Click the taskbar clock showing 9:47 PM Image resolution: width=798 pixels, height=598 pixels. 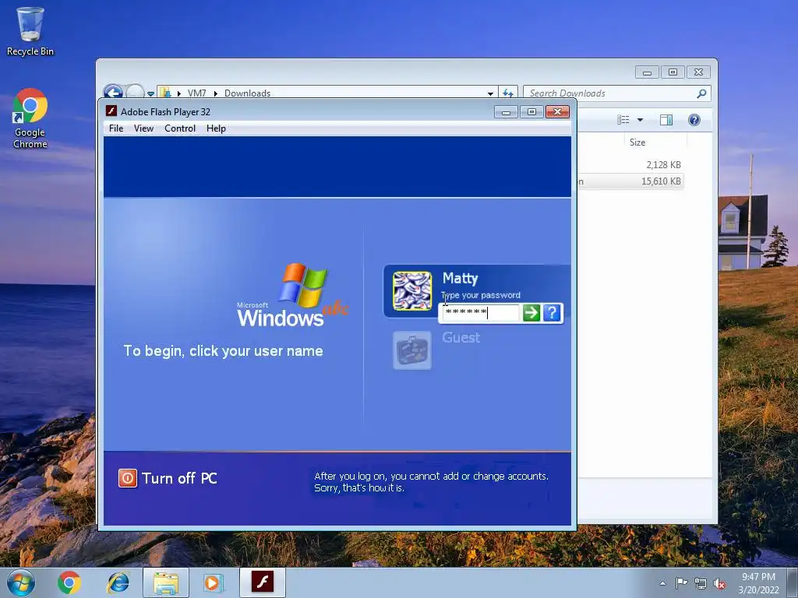[x=758, y=583]
